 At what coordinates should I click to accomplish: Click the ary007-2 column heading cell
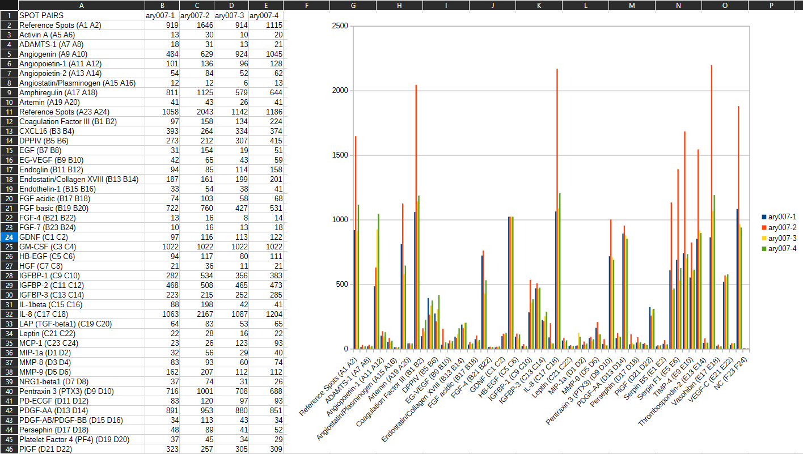[x=197, y=15]
